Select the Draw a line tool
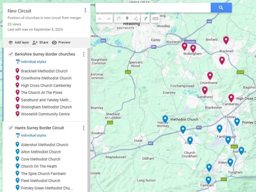This screenshot has width=256, height=192. point(136,19)
